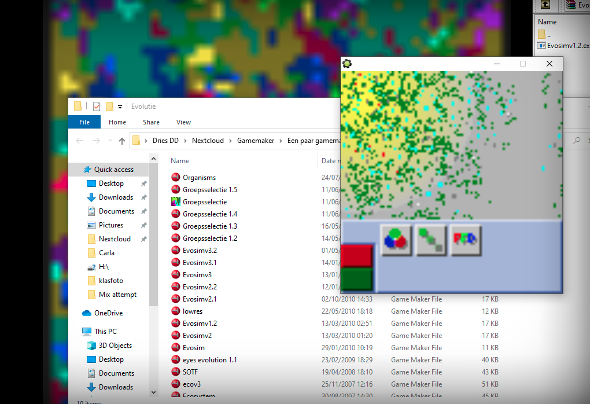Expand the recent locations dropdown arrow

[109, 141]
